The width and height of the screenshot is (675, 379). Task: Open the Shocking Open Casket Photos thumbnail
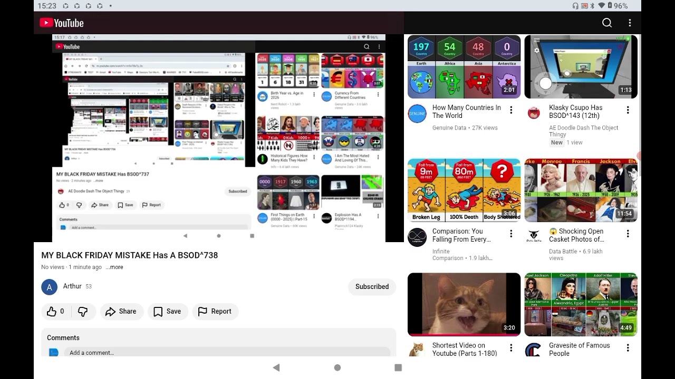581,190
